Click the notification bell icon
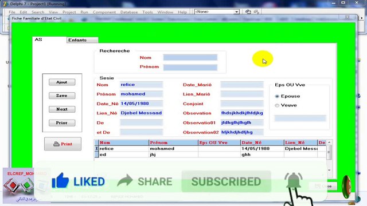The image size is (367, 206). (x=294, y=180)
